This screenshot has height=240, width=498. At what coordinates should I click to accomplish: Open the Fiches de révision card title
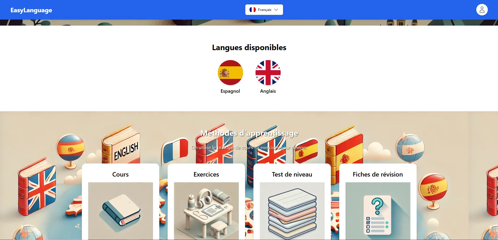click(x=378, y=174)
